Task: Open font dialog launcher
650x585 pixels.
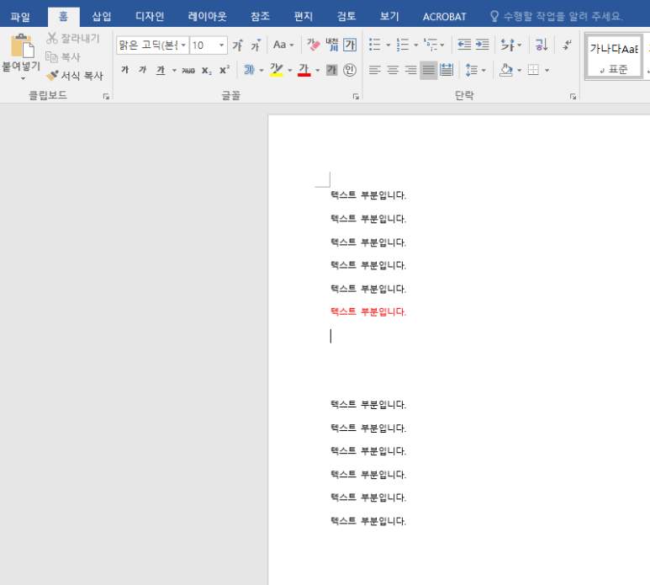Action: coord(356,96)
